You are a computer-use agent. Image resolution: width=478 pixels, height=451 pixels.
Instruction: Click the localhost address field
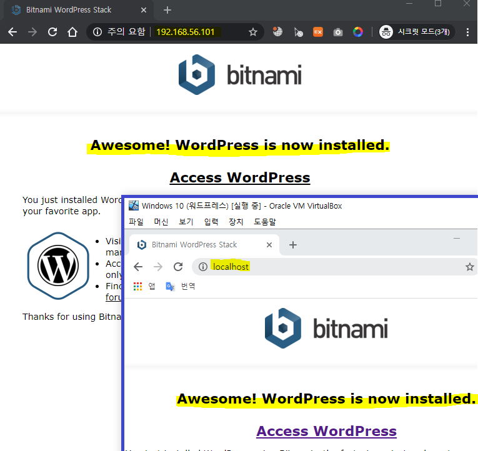point(336,267)
